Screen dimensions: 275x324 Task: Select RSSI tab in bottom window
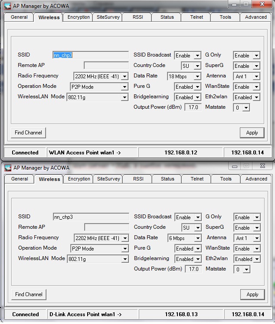click(138, 179)
